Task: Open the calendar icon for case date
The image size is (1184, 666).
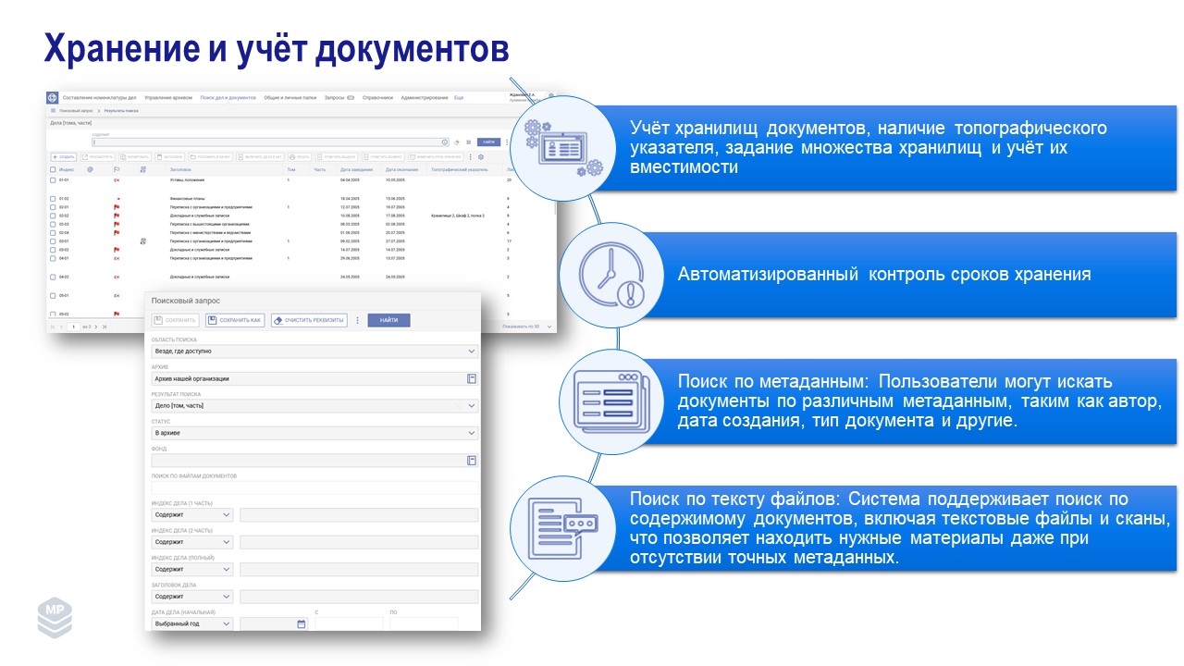Action: (301, 624)
